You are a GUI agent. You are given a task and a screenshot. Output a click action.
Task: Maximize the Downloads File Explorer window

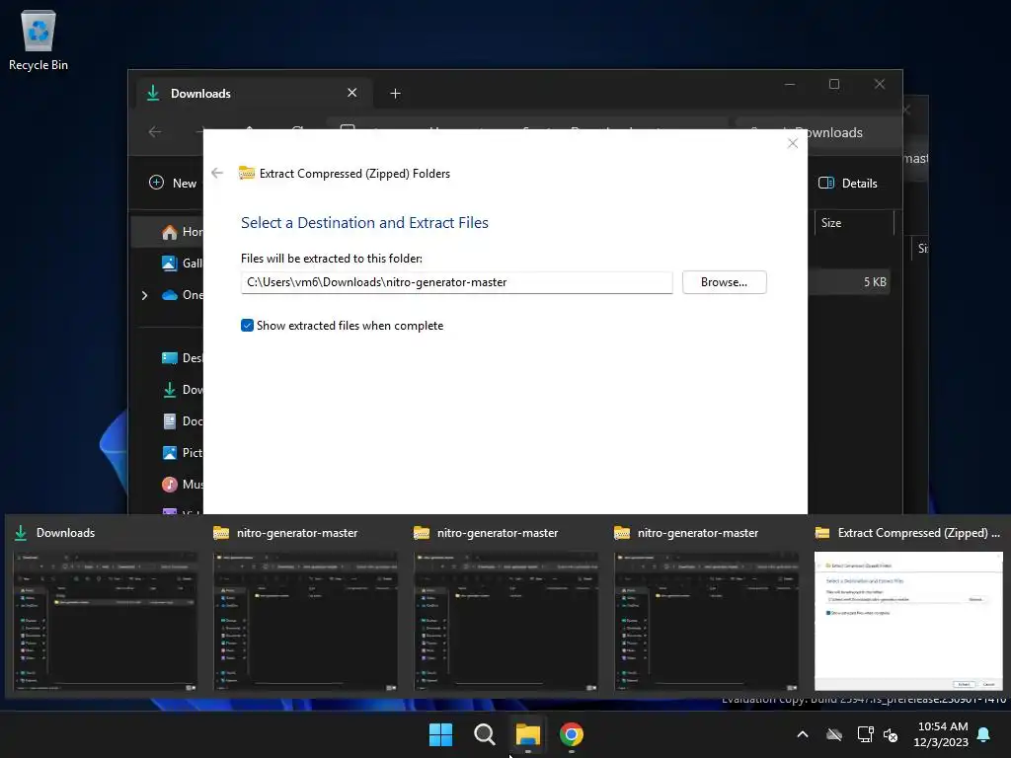pyautogui.click(x=834, y=85)
